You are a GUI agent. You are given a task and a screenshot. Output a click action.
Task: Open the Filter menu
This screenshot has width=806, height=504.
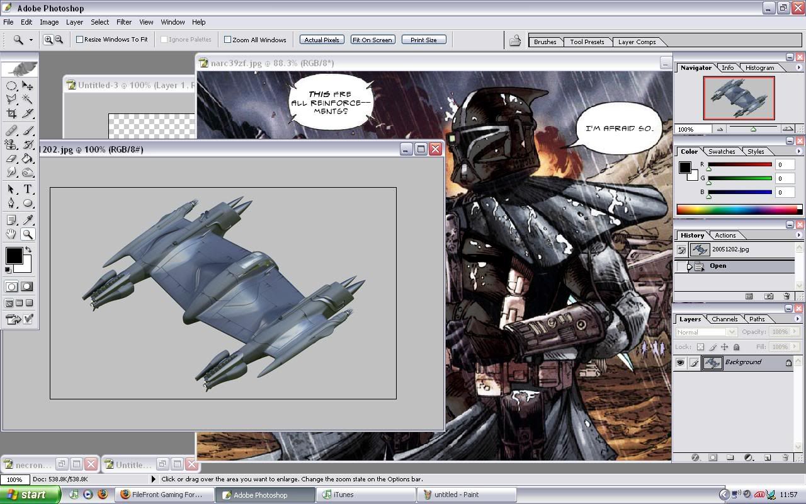[x=124, y=22]
